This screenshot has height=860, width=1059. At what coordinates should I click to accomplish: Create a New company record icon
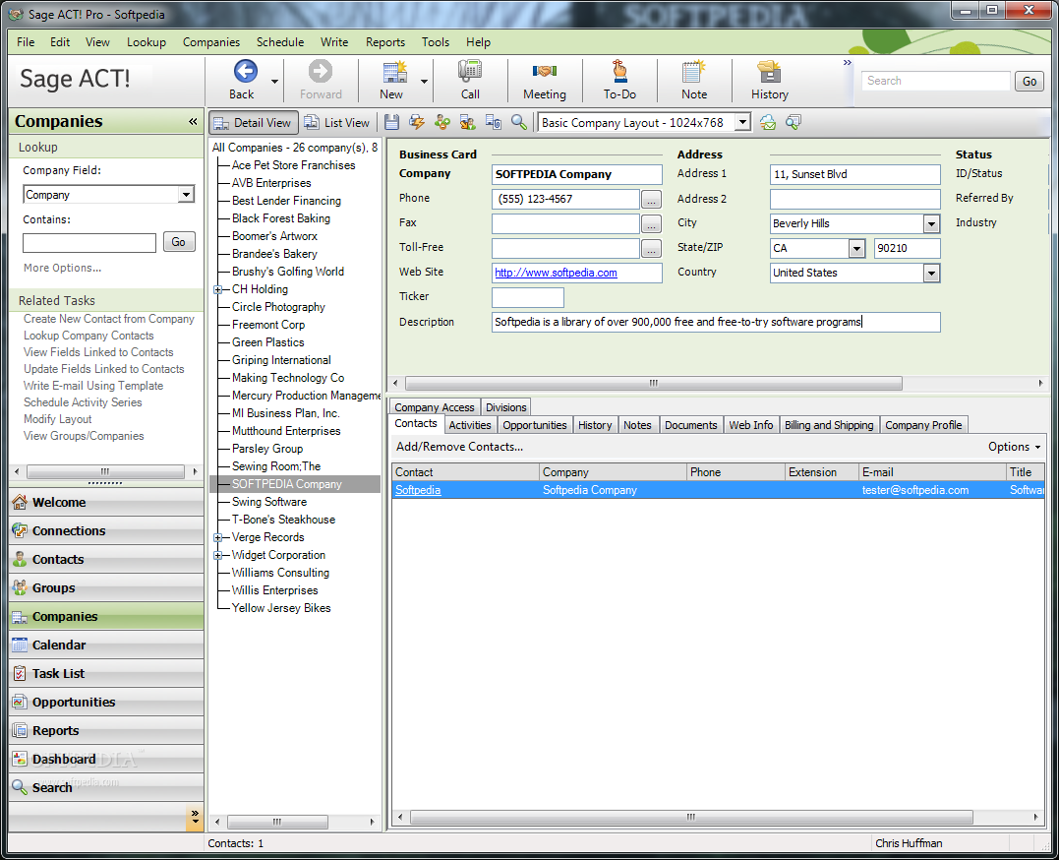click(x=393, y=72)
